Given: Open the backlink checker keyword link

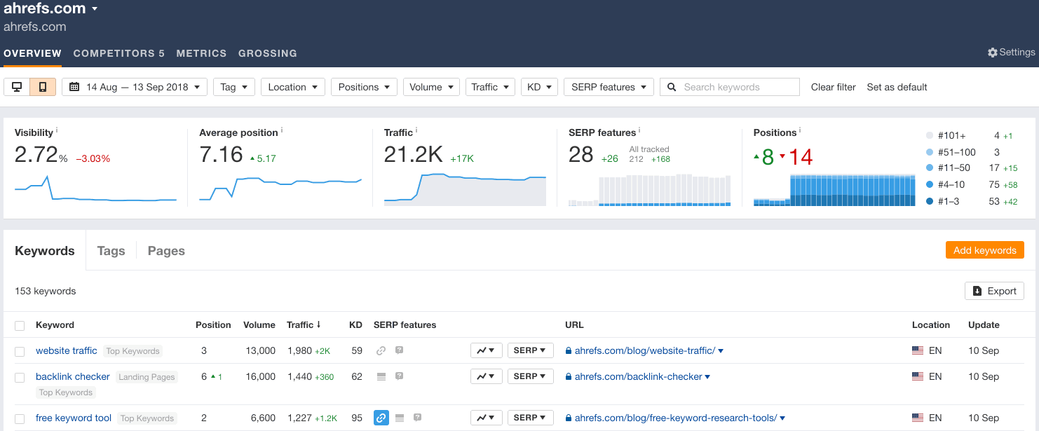Looking at the screenshot, I should pyautogui.click(x=72, y=376).
